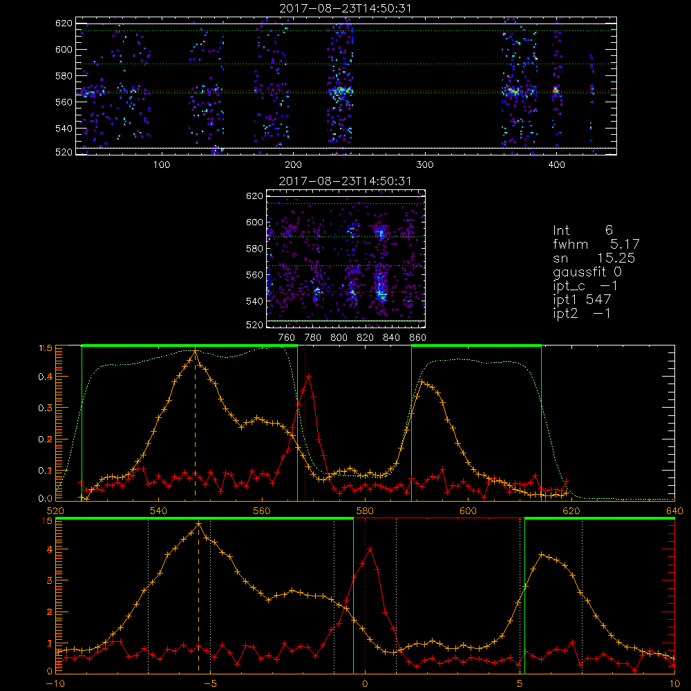Viewport: 691px width, 691px height.
Task: Click the orange secondary peak near 591 in upper profile plot
Action: 422,381
